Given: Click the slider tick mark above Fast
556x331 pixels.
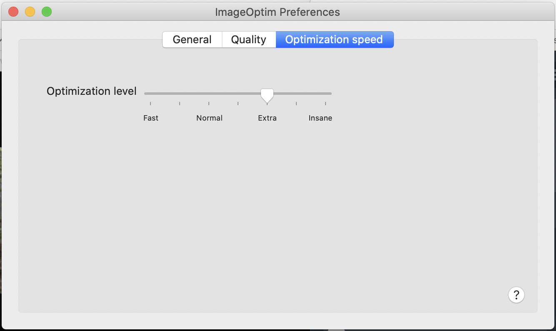Looking at the screenshot, I should 150,104.
